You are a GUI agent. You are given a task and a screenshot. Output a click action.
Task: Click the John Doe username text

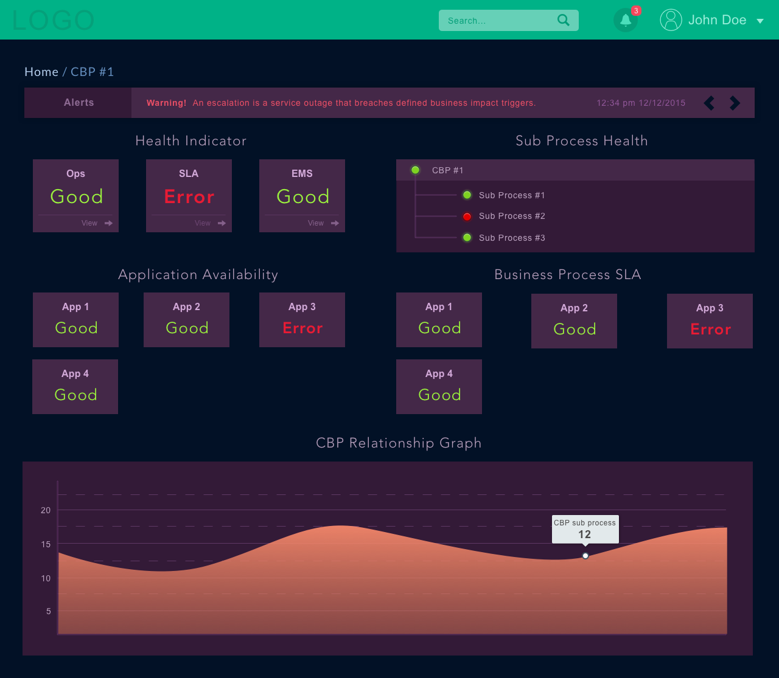(717, 20)
